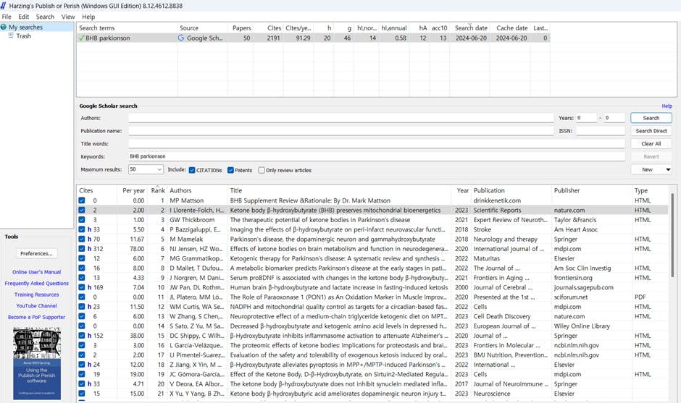
Task: Open the Search menu
Action: point(45,17)
